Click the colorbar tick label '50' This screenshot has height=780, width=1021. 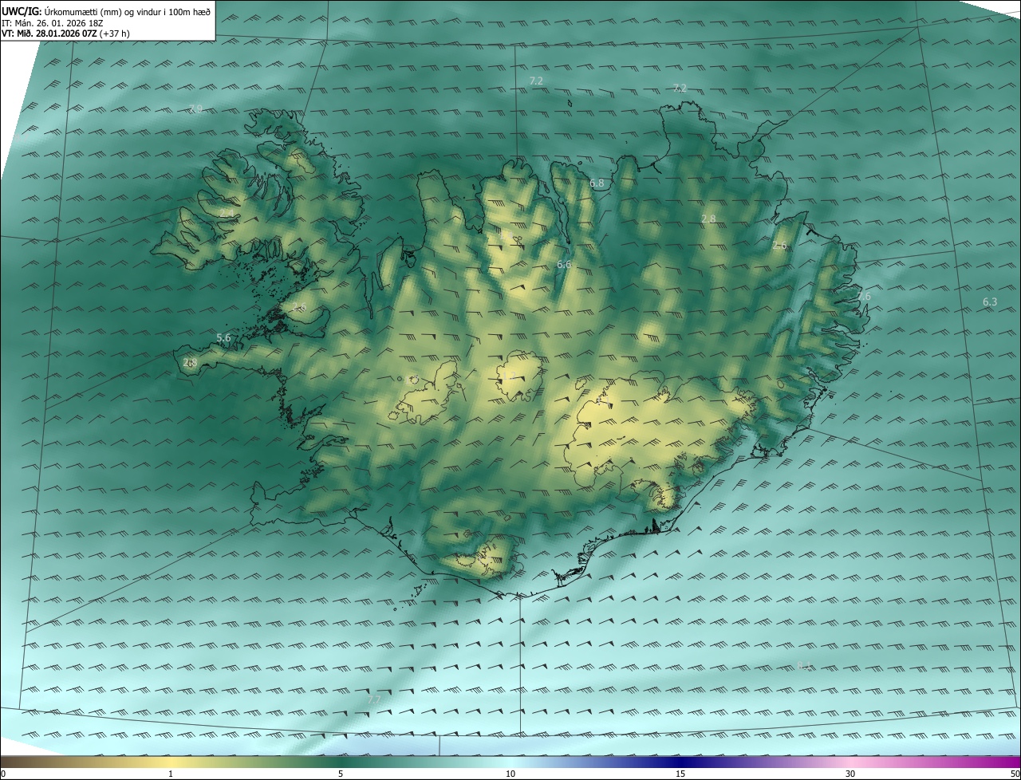tap(1015, 774)
